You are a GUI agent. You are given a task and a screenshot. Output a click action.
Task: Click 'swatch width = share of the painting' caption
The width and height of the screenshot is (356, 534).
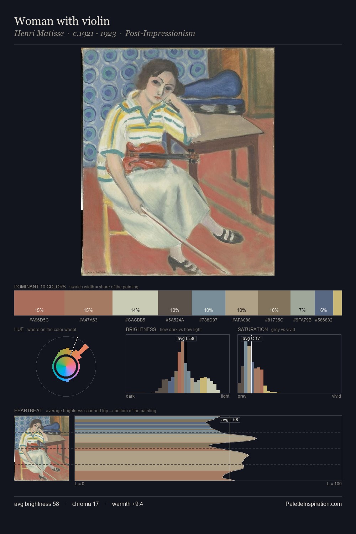(104, 287)
